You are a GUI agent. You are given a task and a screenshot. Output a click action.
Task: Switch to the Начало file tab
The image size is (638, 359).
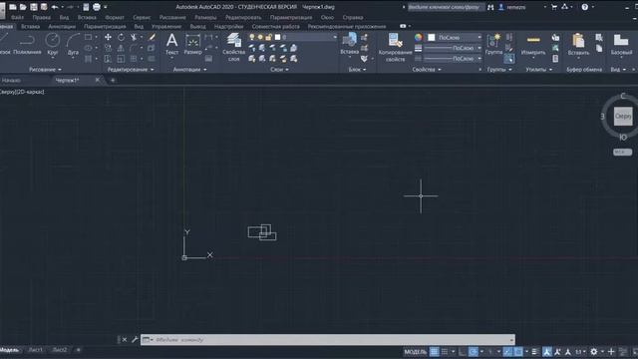tap(11, 80)
